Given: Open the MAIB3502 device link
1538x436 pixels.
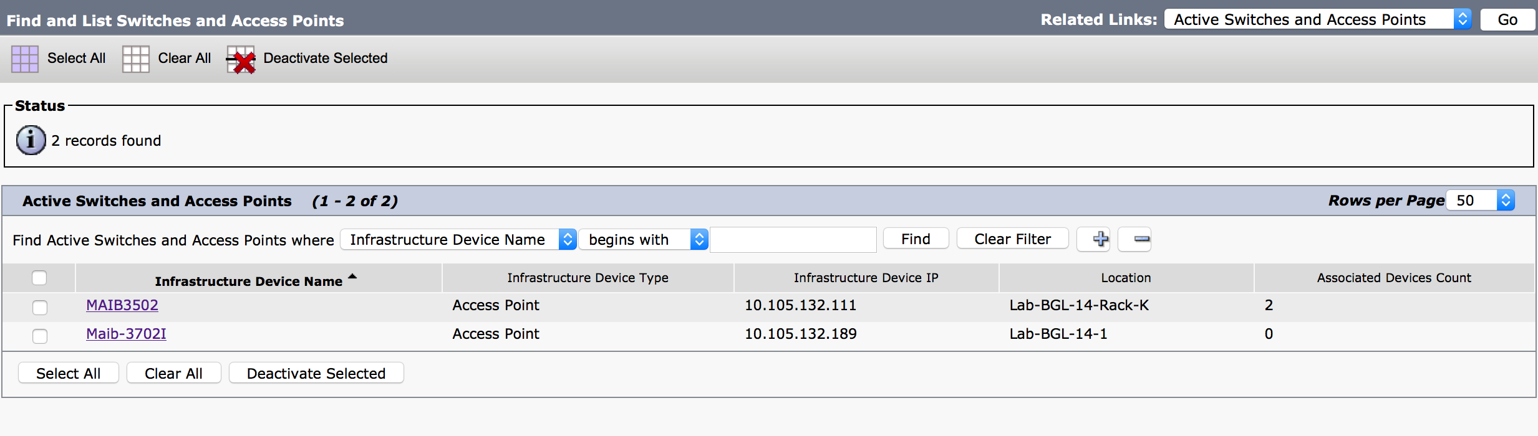Looking at the screenshot, I should (x=122, y=305).
